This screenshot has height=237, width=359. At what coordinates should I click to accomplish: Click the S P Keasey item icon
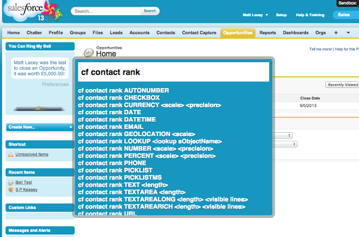coord(11,190)
